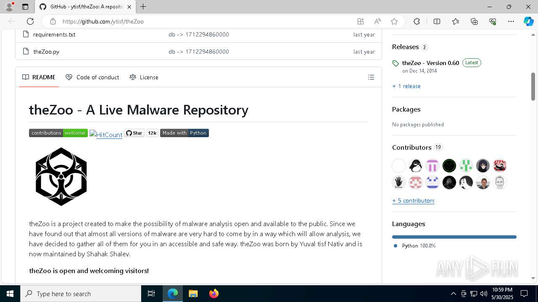Click the + 5 contributors link
The image size is (538, 302).
click(413, 200)
